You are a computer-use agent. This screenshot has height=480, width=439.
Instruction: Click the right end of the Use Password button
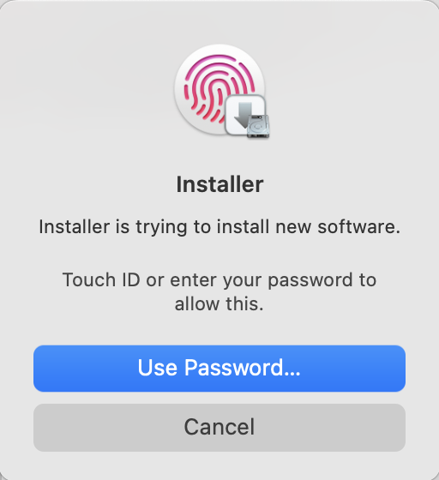coord(398,369)
